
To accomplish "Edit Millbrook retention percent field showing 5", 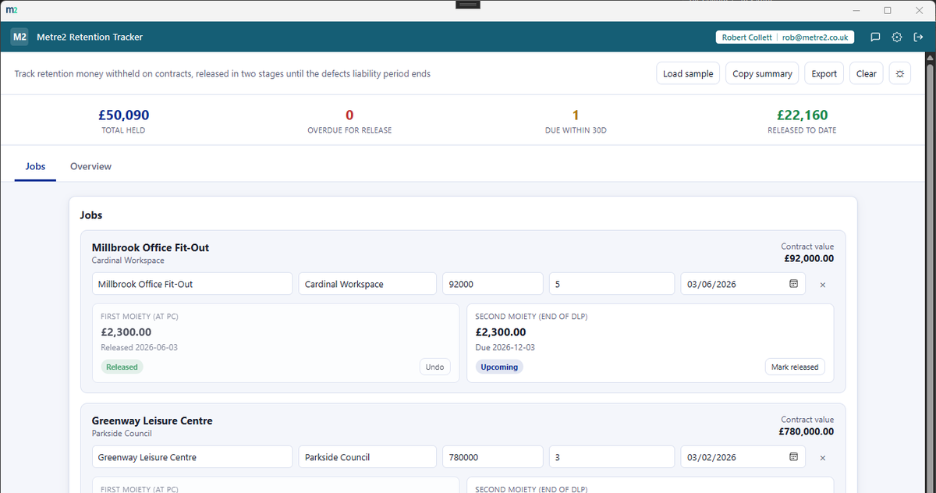I will [x=612, y=284].
